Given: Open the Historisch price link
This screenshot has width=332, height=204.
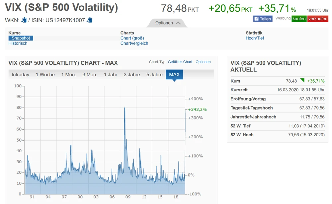Looking at the screenshot, I should tap(18, 43).
